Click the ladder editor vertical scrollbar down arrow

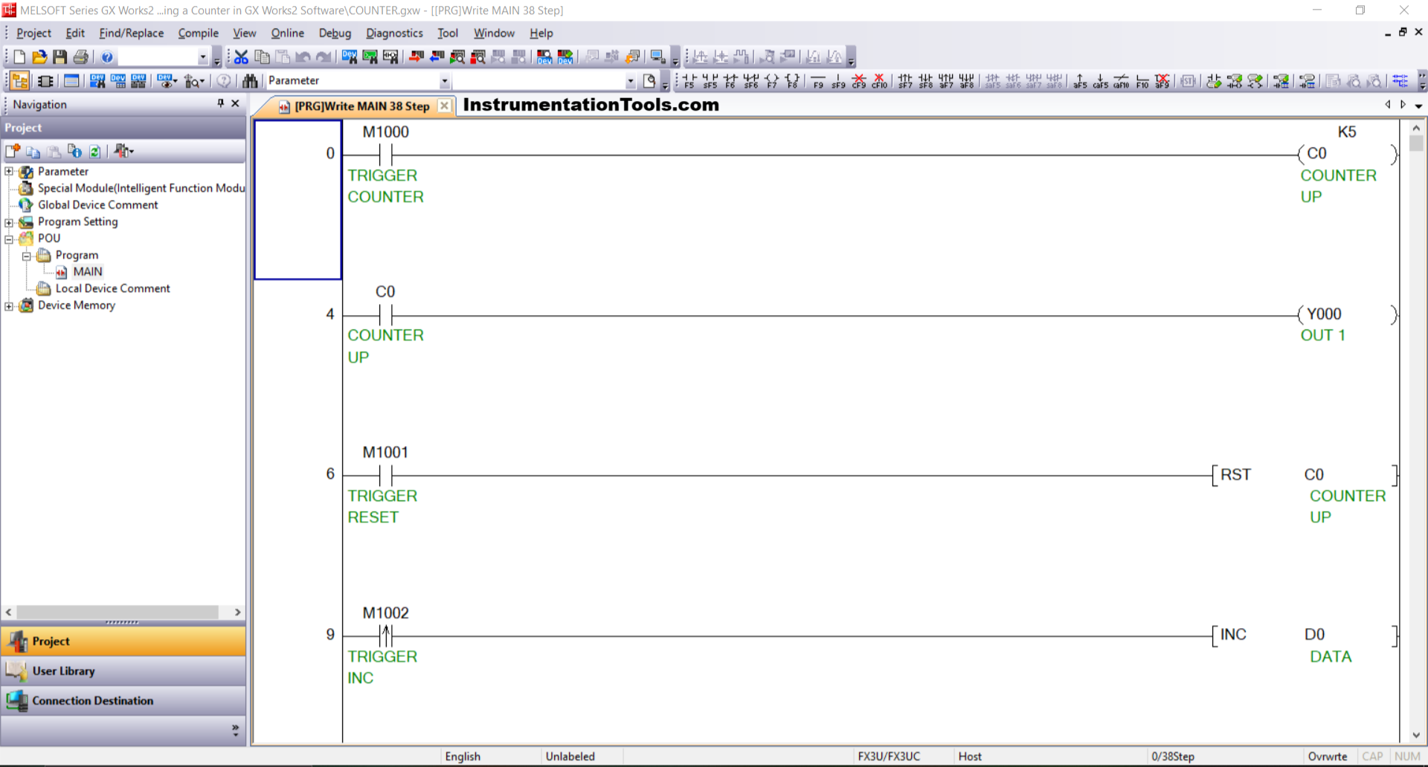1416,735
